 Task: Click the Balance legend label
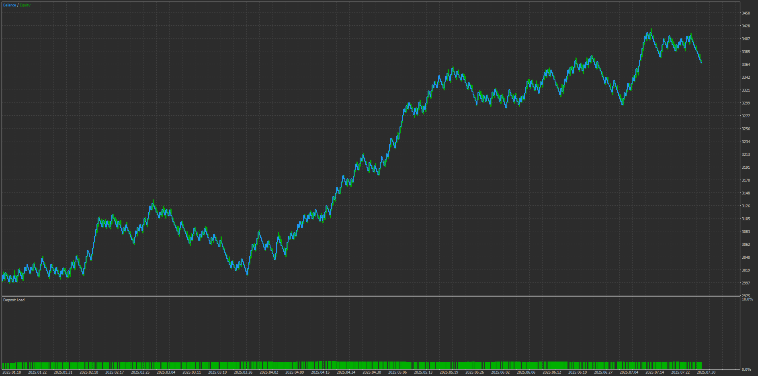pyautogui.click(x=10, y=5)
